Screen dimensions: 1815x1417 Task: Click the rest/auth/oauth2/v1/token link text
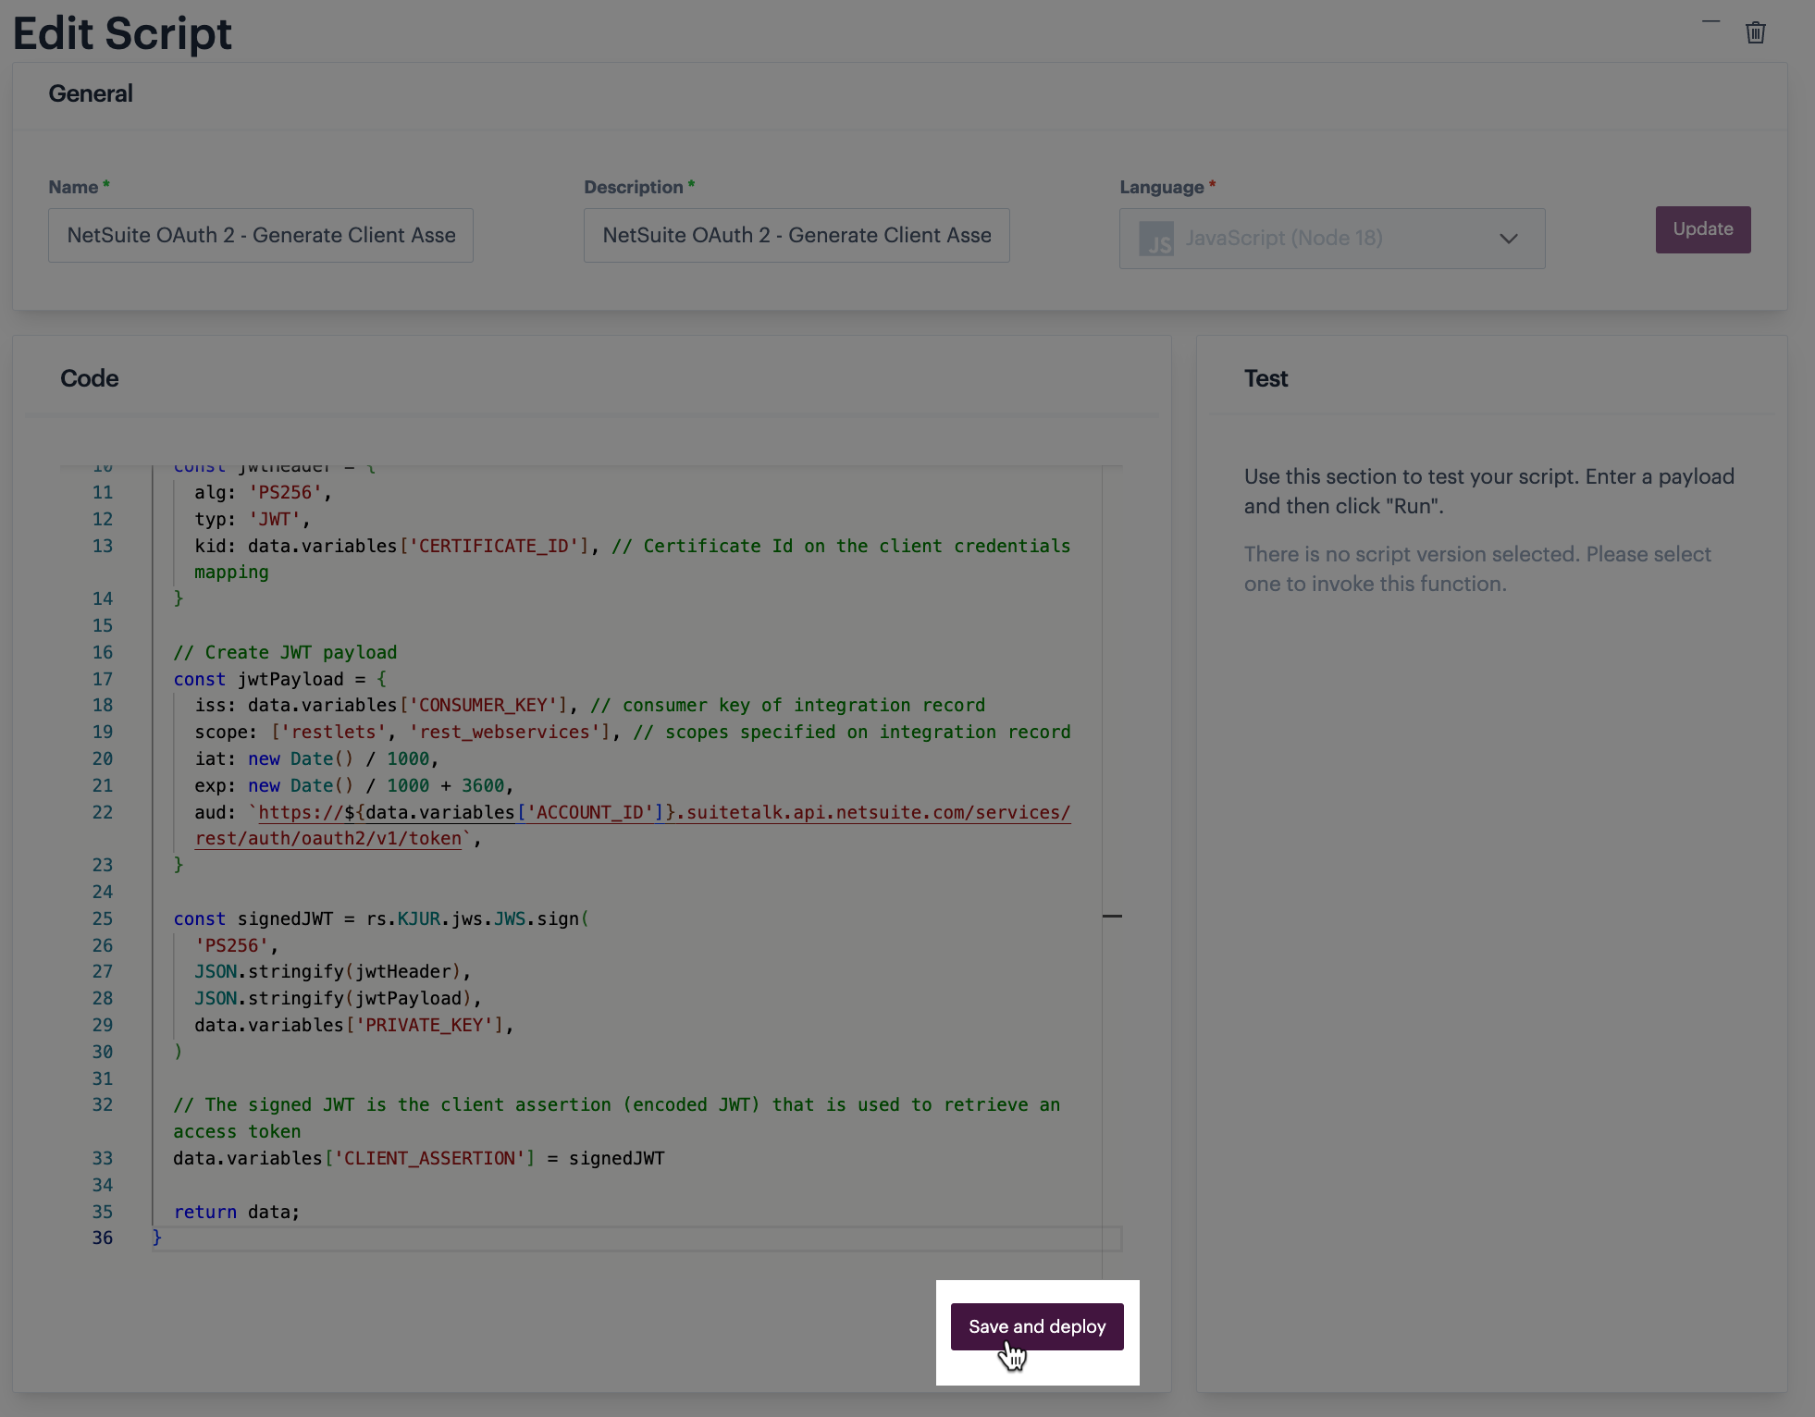[327, 838]
